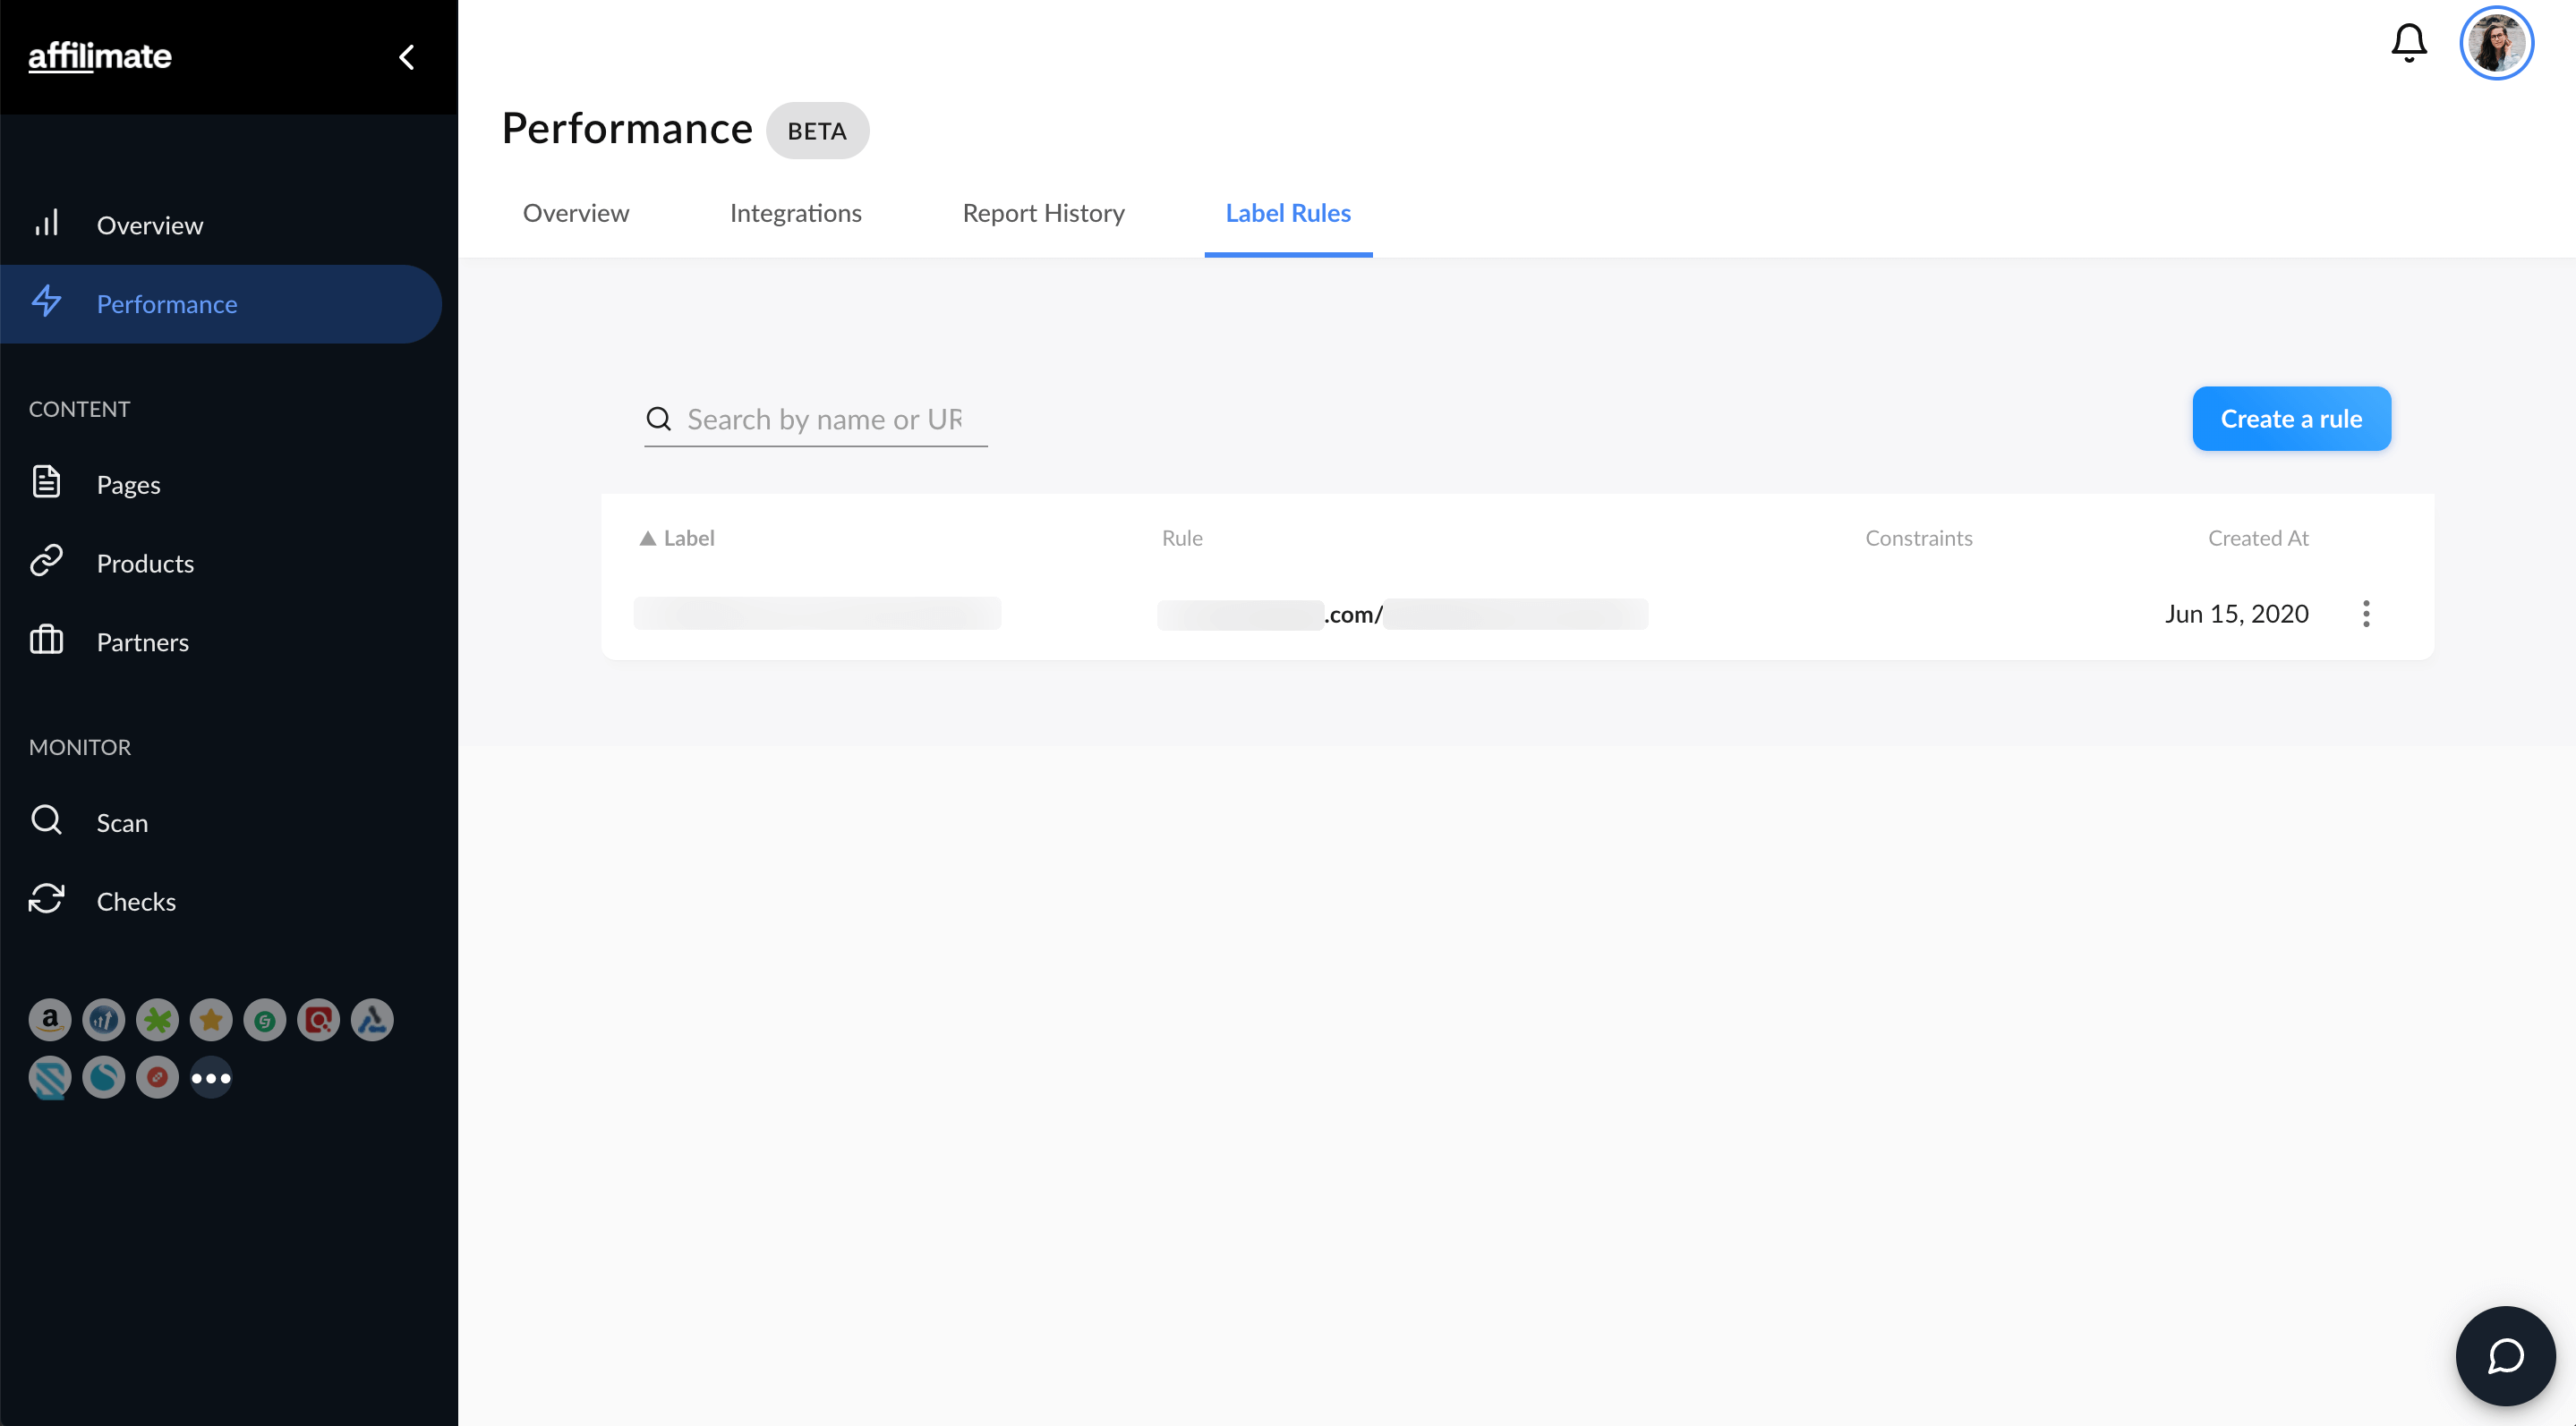Expand the collapsed sidebar panel
This screenshot has height=1426, width=2576.
(x=405, y=56)
